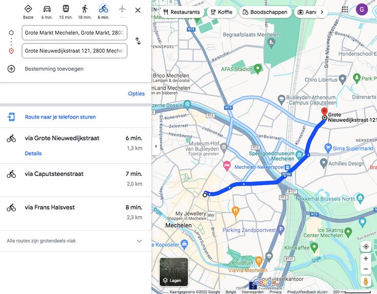Select the public transit travel mode

[66, 9]
